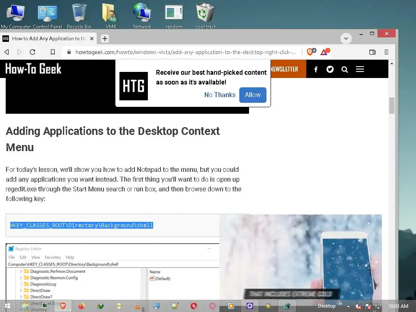Open the Windows Start button
The width and height of the screenshot is (416, 312).
[x=7, y=306]
